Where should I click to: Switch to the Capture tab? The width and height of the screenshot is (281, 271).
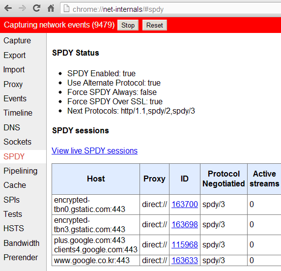pos(17,40)
